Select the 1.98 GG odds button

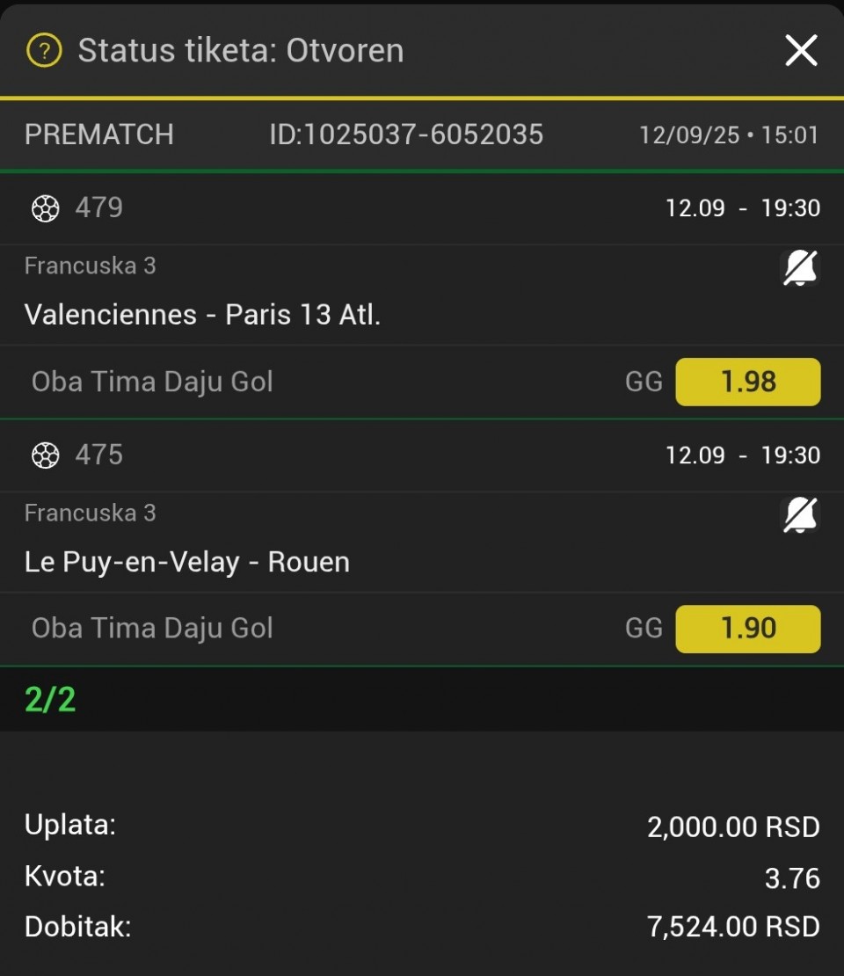747,382
